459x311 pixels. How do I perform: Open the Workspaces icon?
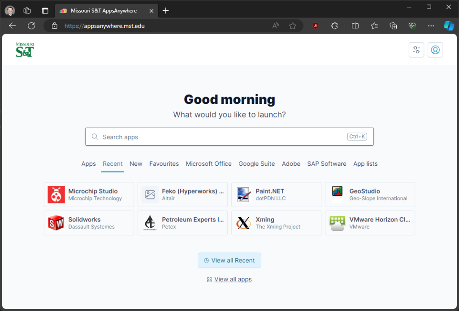coord(27,11)
